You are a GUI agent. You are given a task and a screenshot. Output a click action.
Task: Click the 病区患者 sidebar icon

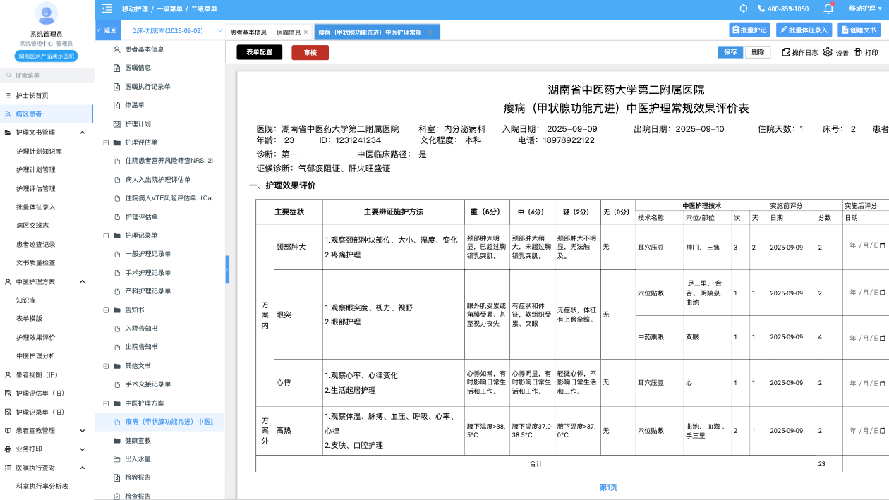coord(8,114)
